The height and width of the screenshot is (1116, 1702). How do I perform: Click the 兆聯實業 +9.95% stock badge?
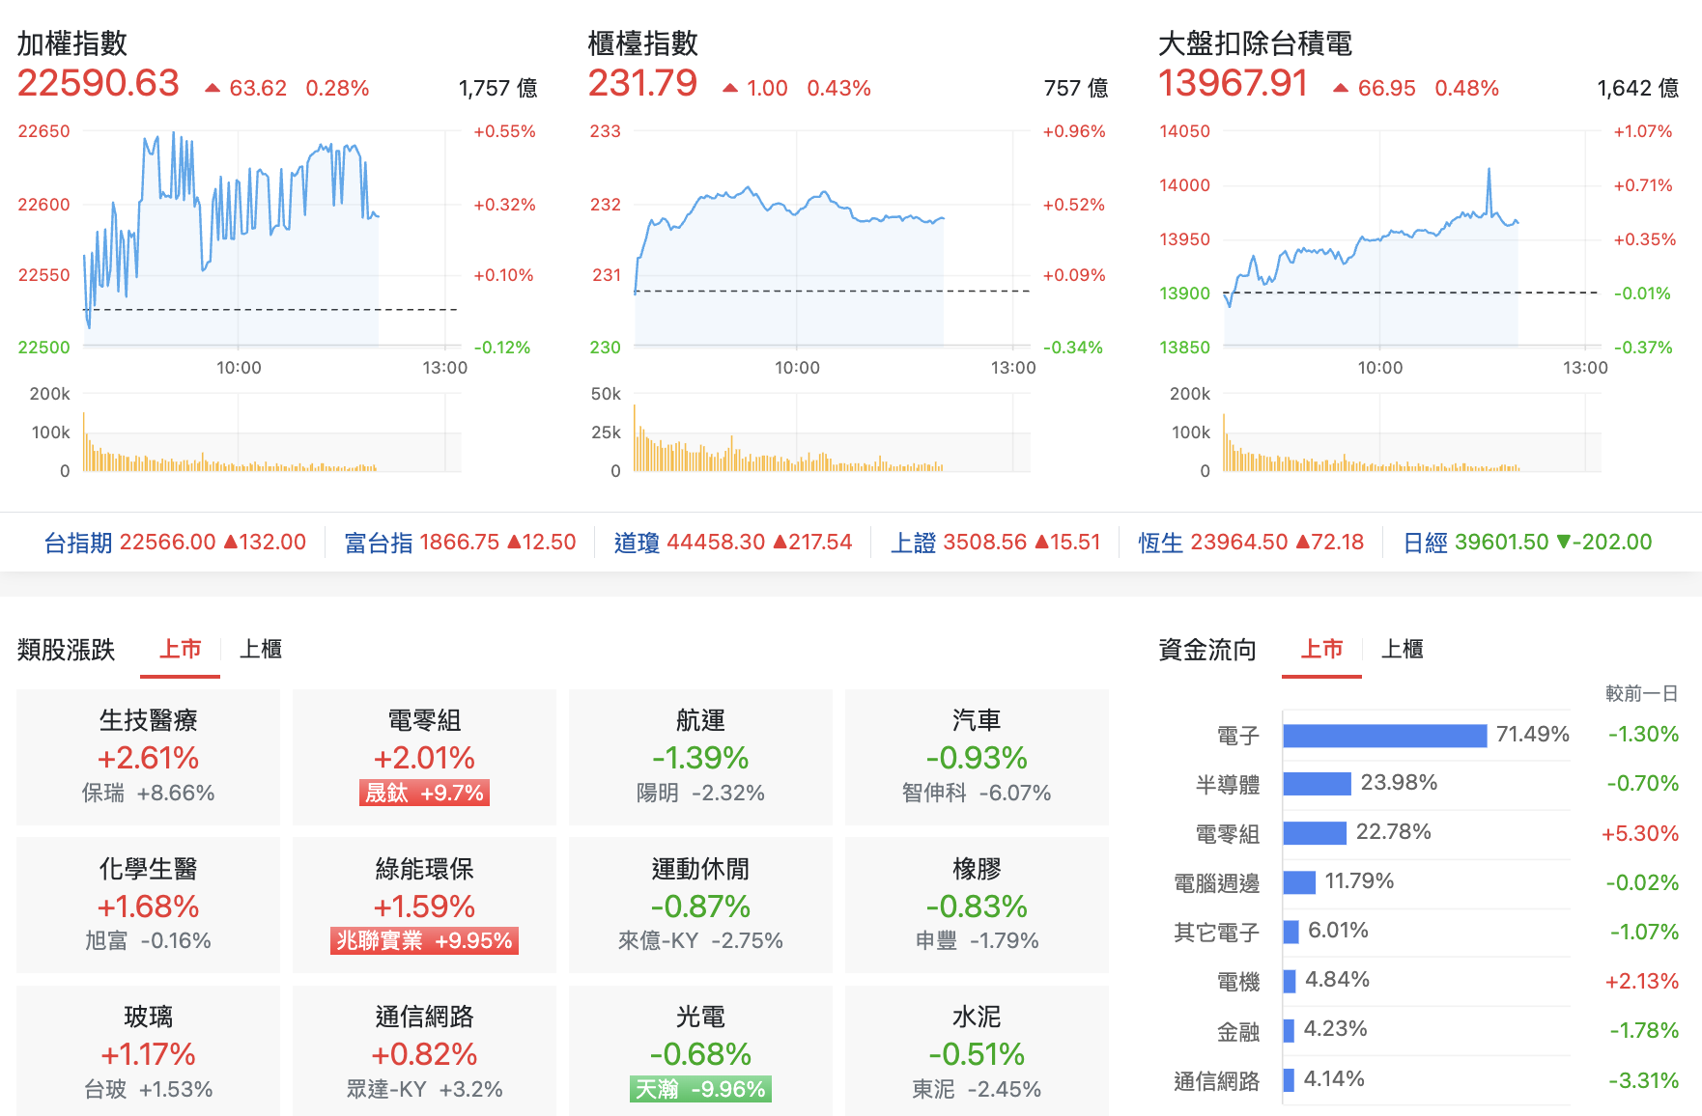coord(425,940)
